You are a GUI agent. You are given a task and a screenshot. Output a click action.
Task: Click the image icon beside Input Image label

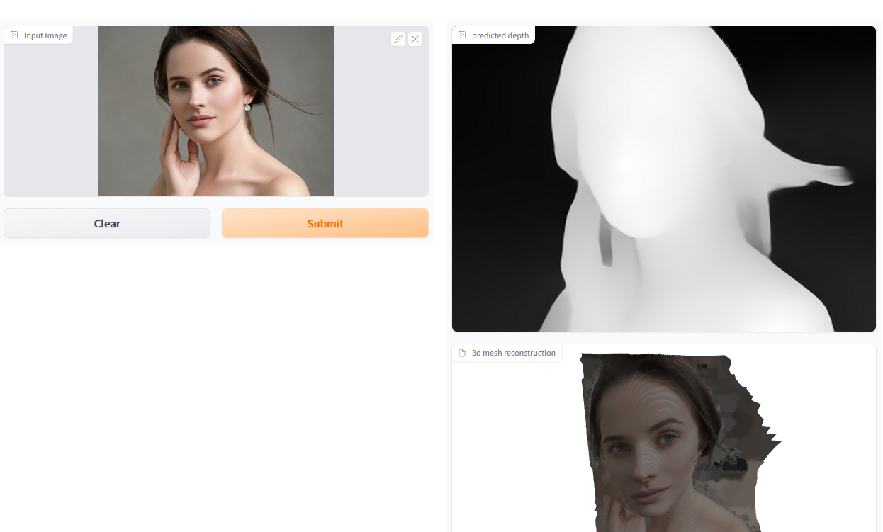(14, 35)
